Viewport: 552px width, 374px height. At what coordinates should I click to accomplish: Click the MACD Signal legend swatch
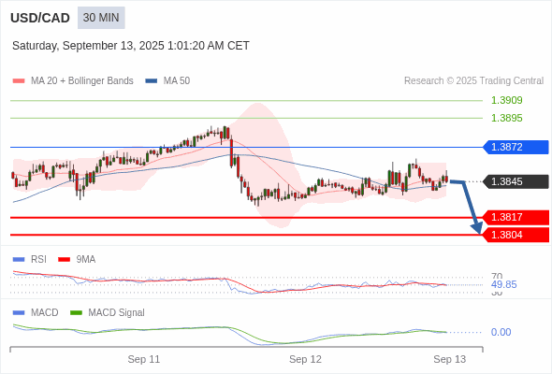click(77, 312)
